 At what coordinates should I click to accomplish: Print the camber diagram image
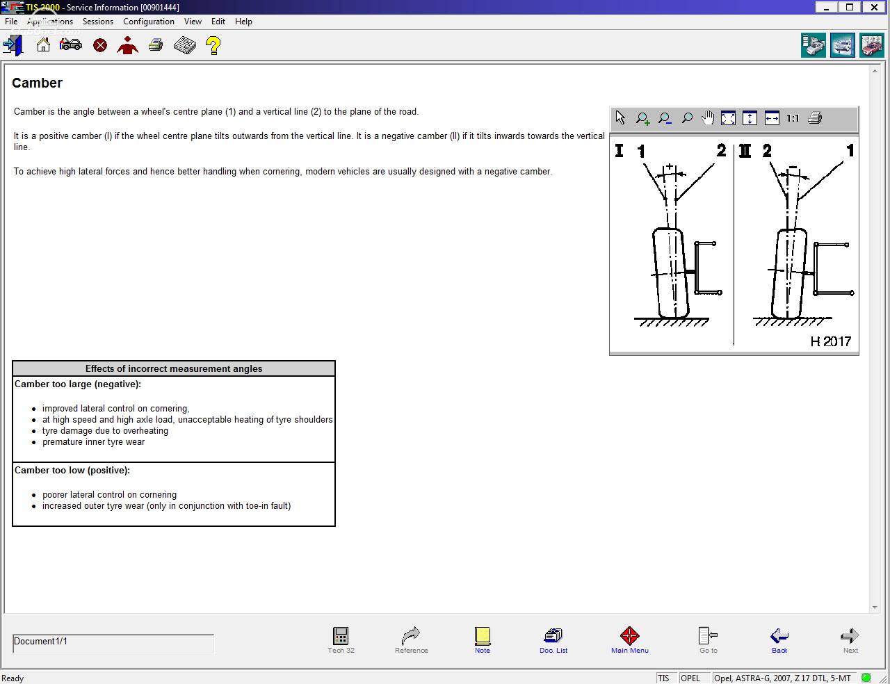(x=816, y=118)
